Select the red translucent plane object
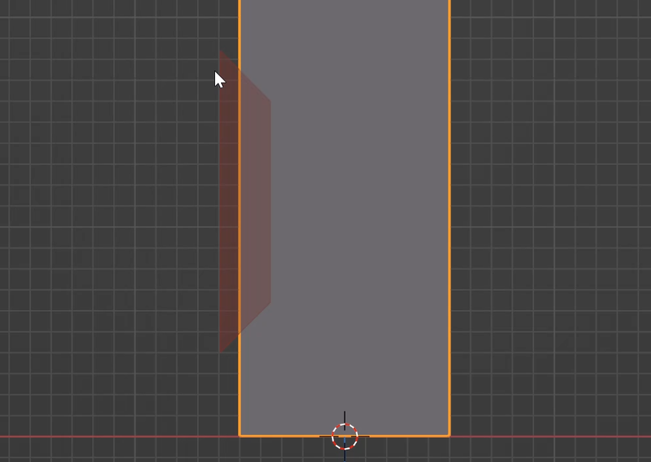 point(245,202)
